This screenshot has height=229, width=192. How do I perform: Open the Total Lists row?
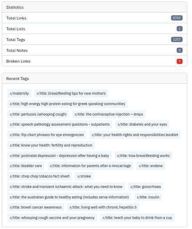pos(94,29)
